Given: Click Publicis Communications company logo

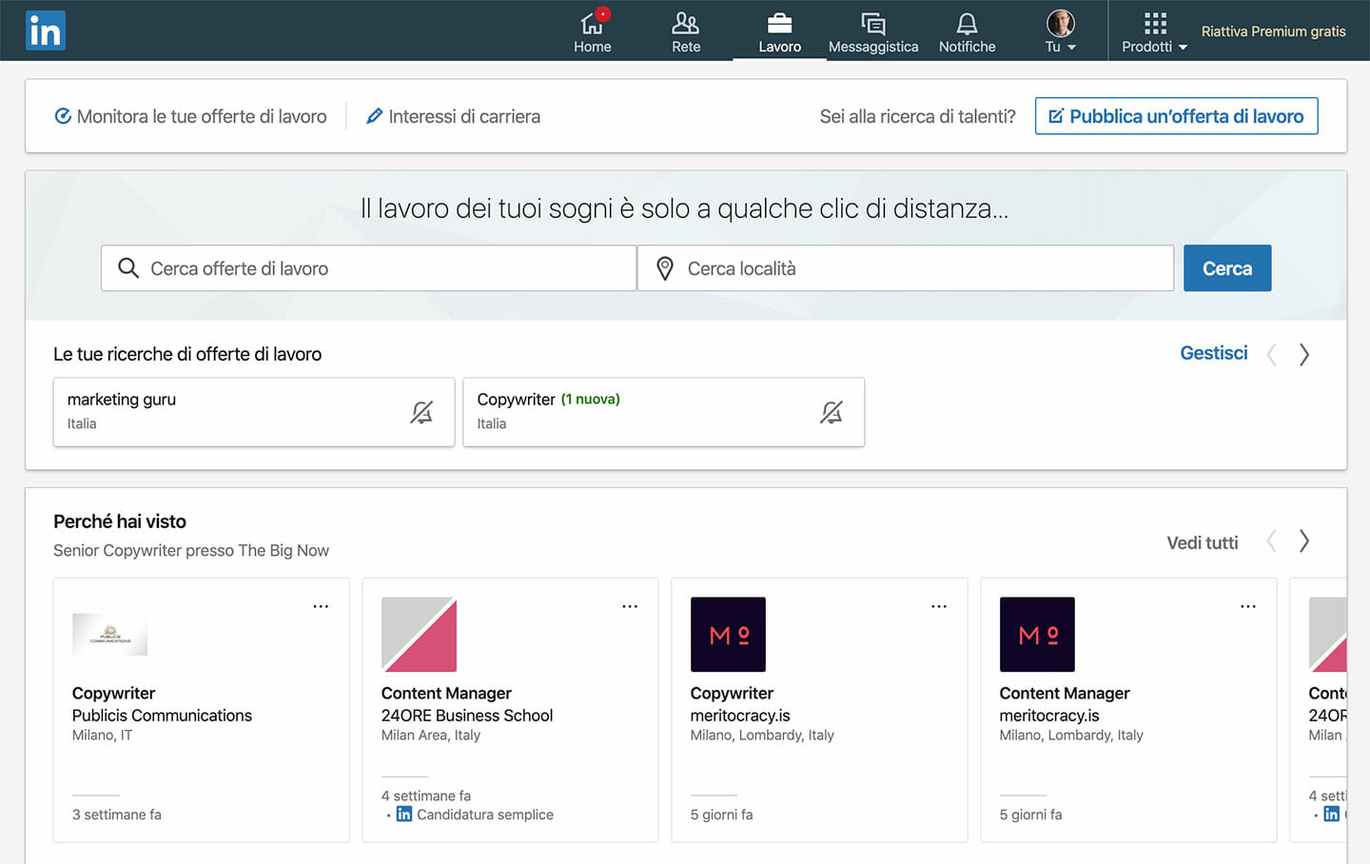Looking at the screenshot, I should (110, 635).
